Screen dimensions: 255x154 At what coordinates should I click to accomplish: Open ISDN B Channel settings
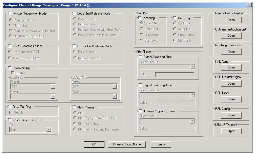click(231, 131)
